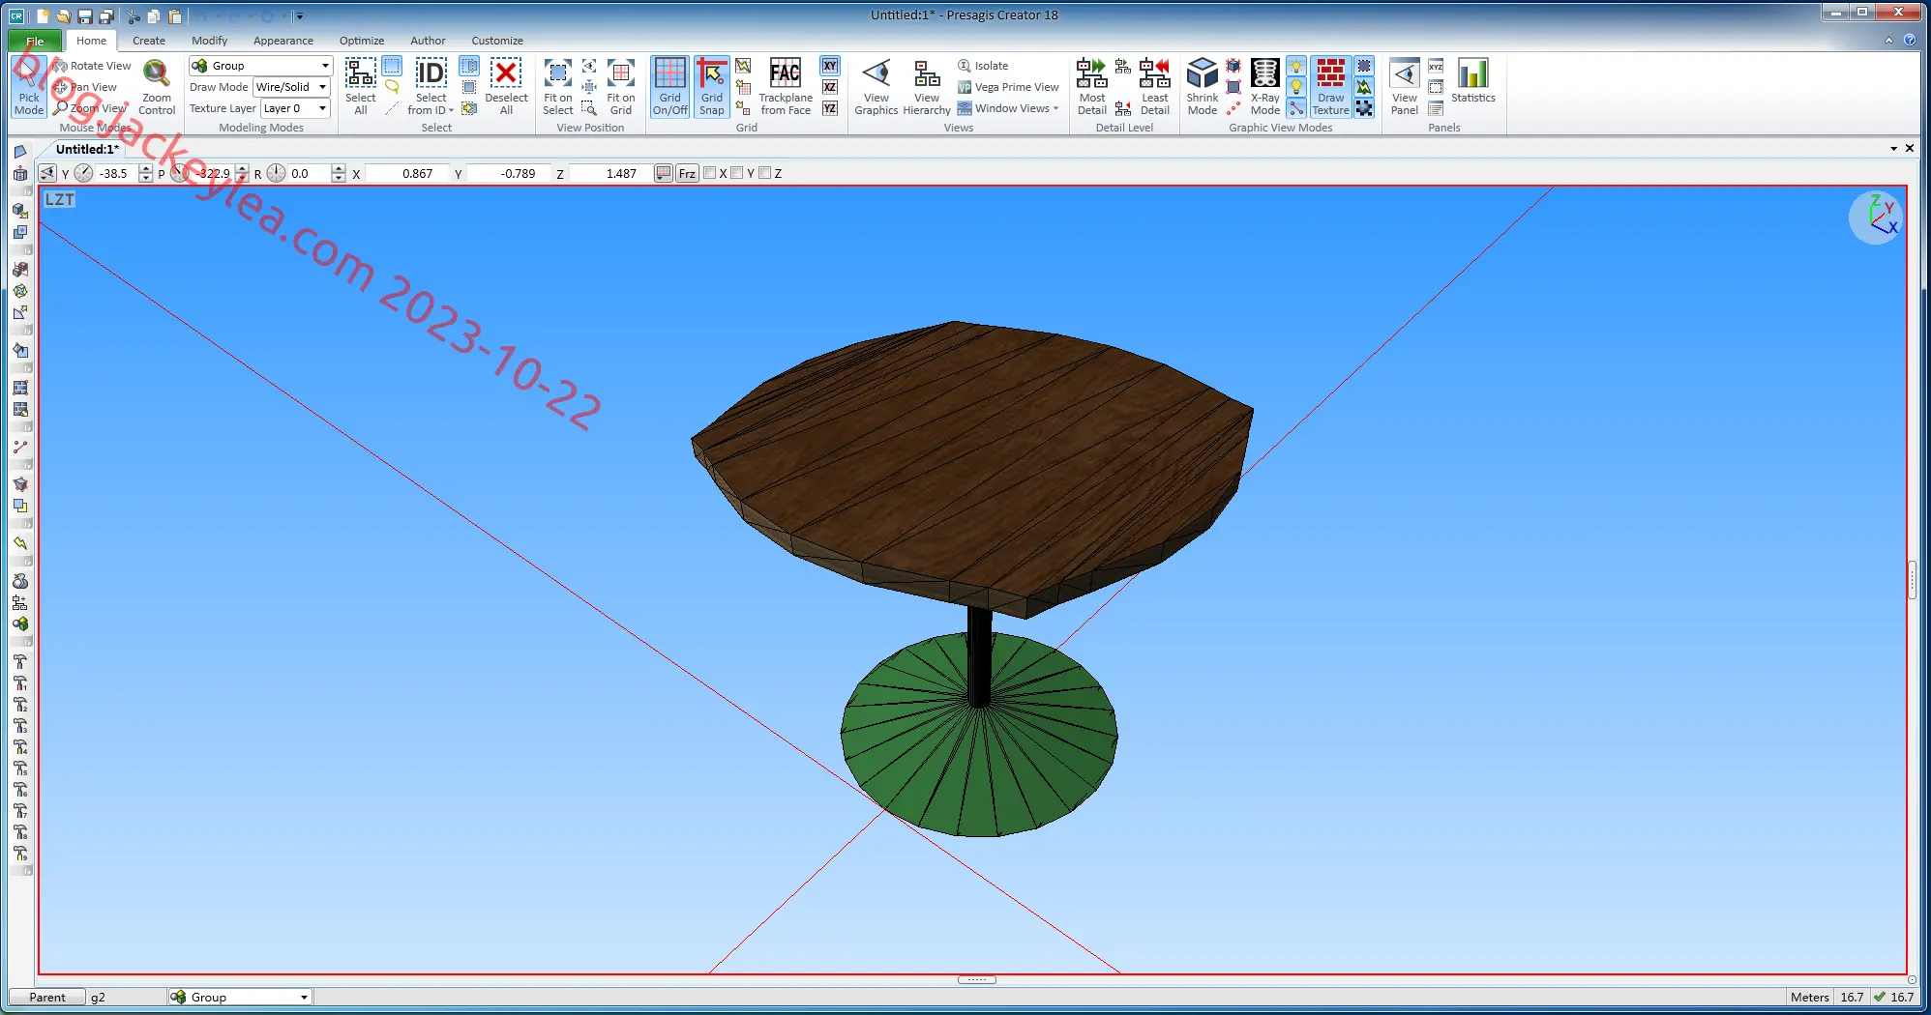This screenshot has height=1015, width=1931.
Task: Open the Texture Layer dropdown
Action: (x=295, y=108)
